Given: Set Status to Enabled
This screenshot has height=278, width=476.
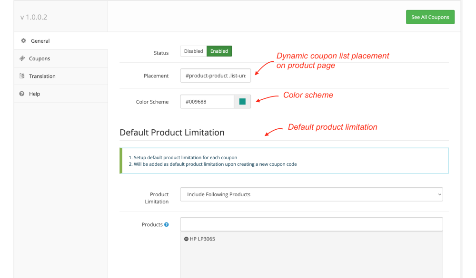Looking at the screenshot, I should click(x=219, y=51).
